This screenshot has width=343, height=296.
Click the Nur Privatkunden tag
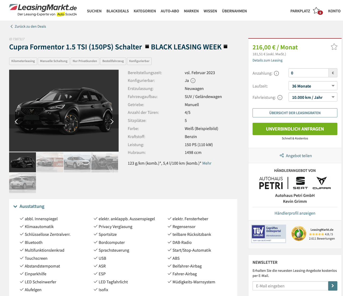click(x=85, y=61)
